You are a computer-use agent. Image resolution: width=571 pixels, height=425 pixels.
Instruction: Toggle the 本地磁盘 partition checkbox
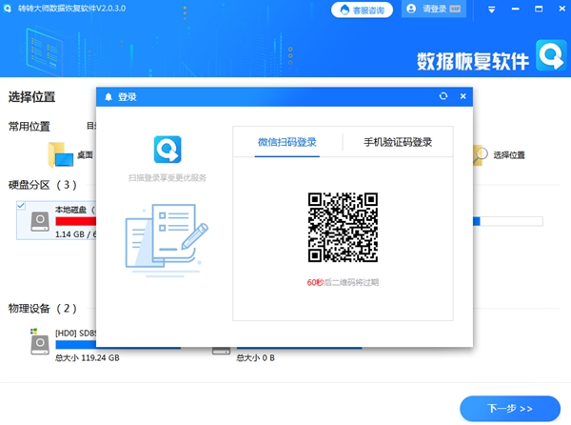[x=21, y=206]
